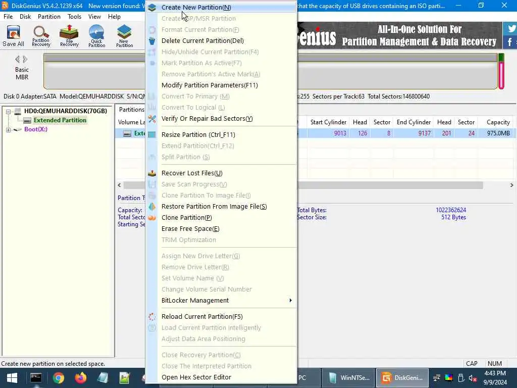
Task: Click the Save All toolbar icon
Action: point(13,36)
